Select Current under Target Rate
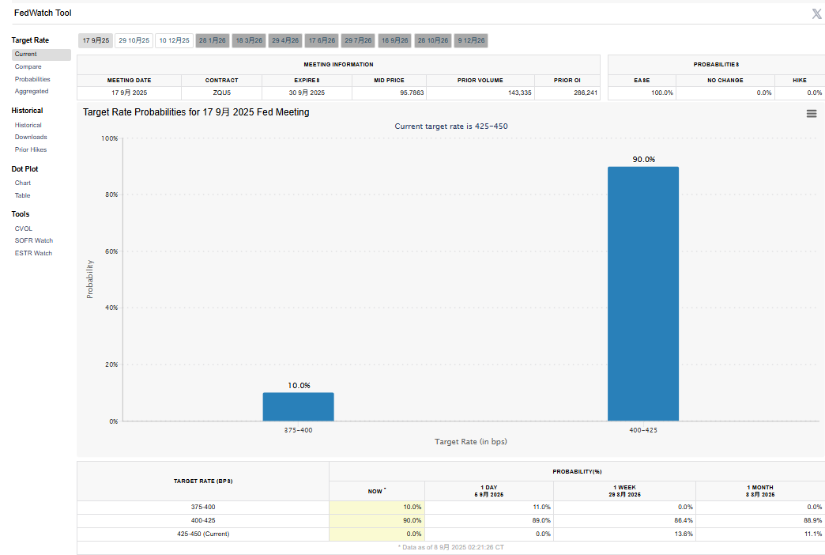 coord(25,55)
